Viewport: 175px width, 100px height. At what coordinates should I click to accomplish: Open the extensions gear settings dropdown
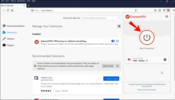[119, 26]
